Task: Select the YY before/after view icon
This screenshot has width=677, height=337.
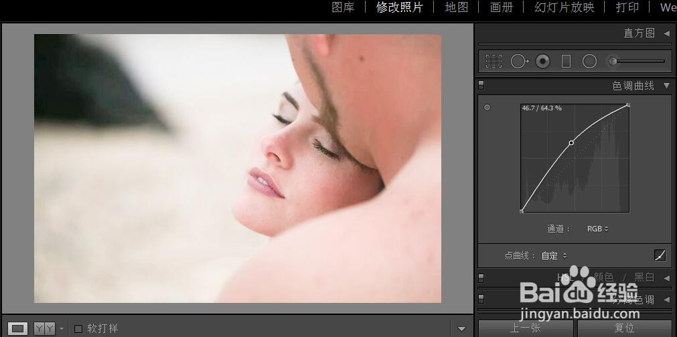Action: tap(45, 329)
